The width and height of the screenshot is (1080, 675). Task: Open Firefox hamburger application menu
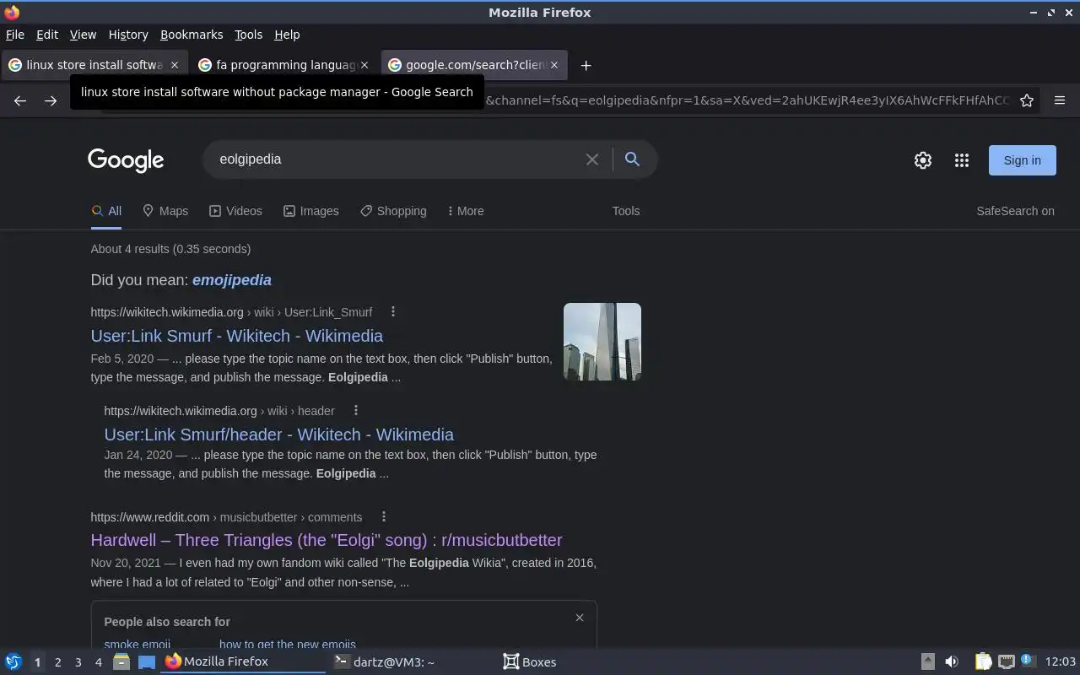click(1060, 100)
